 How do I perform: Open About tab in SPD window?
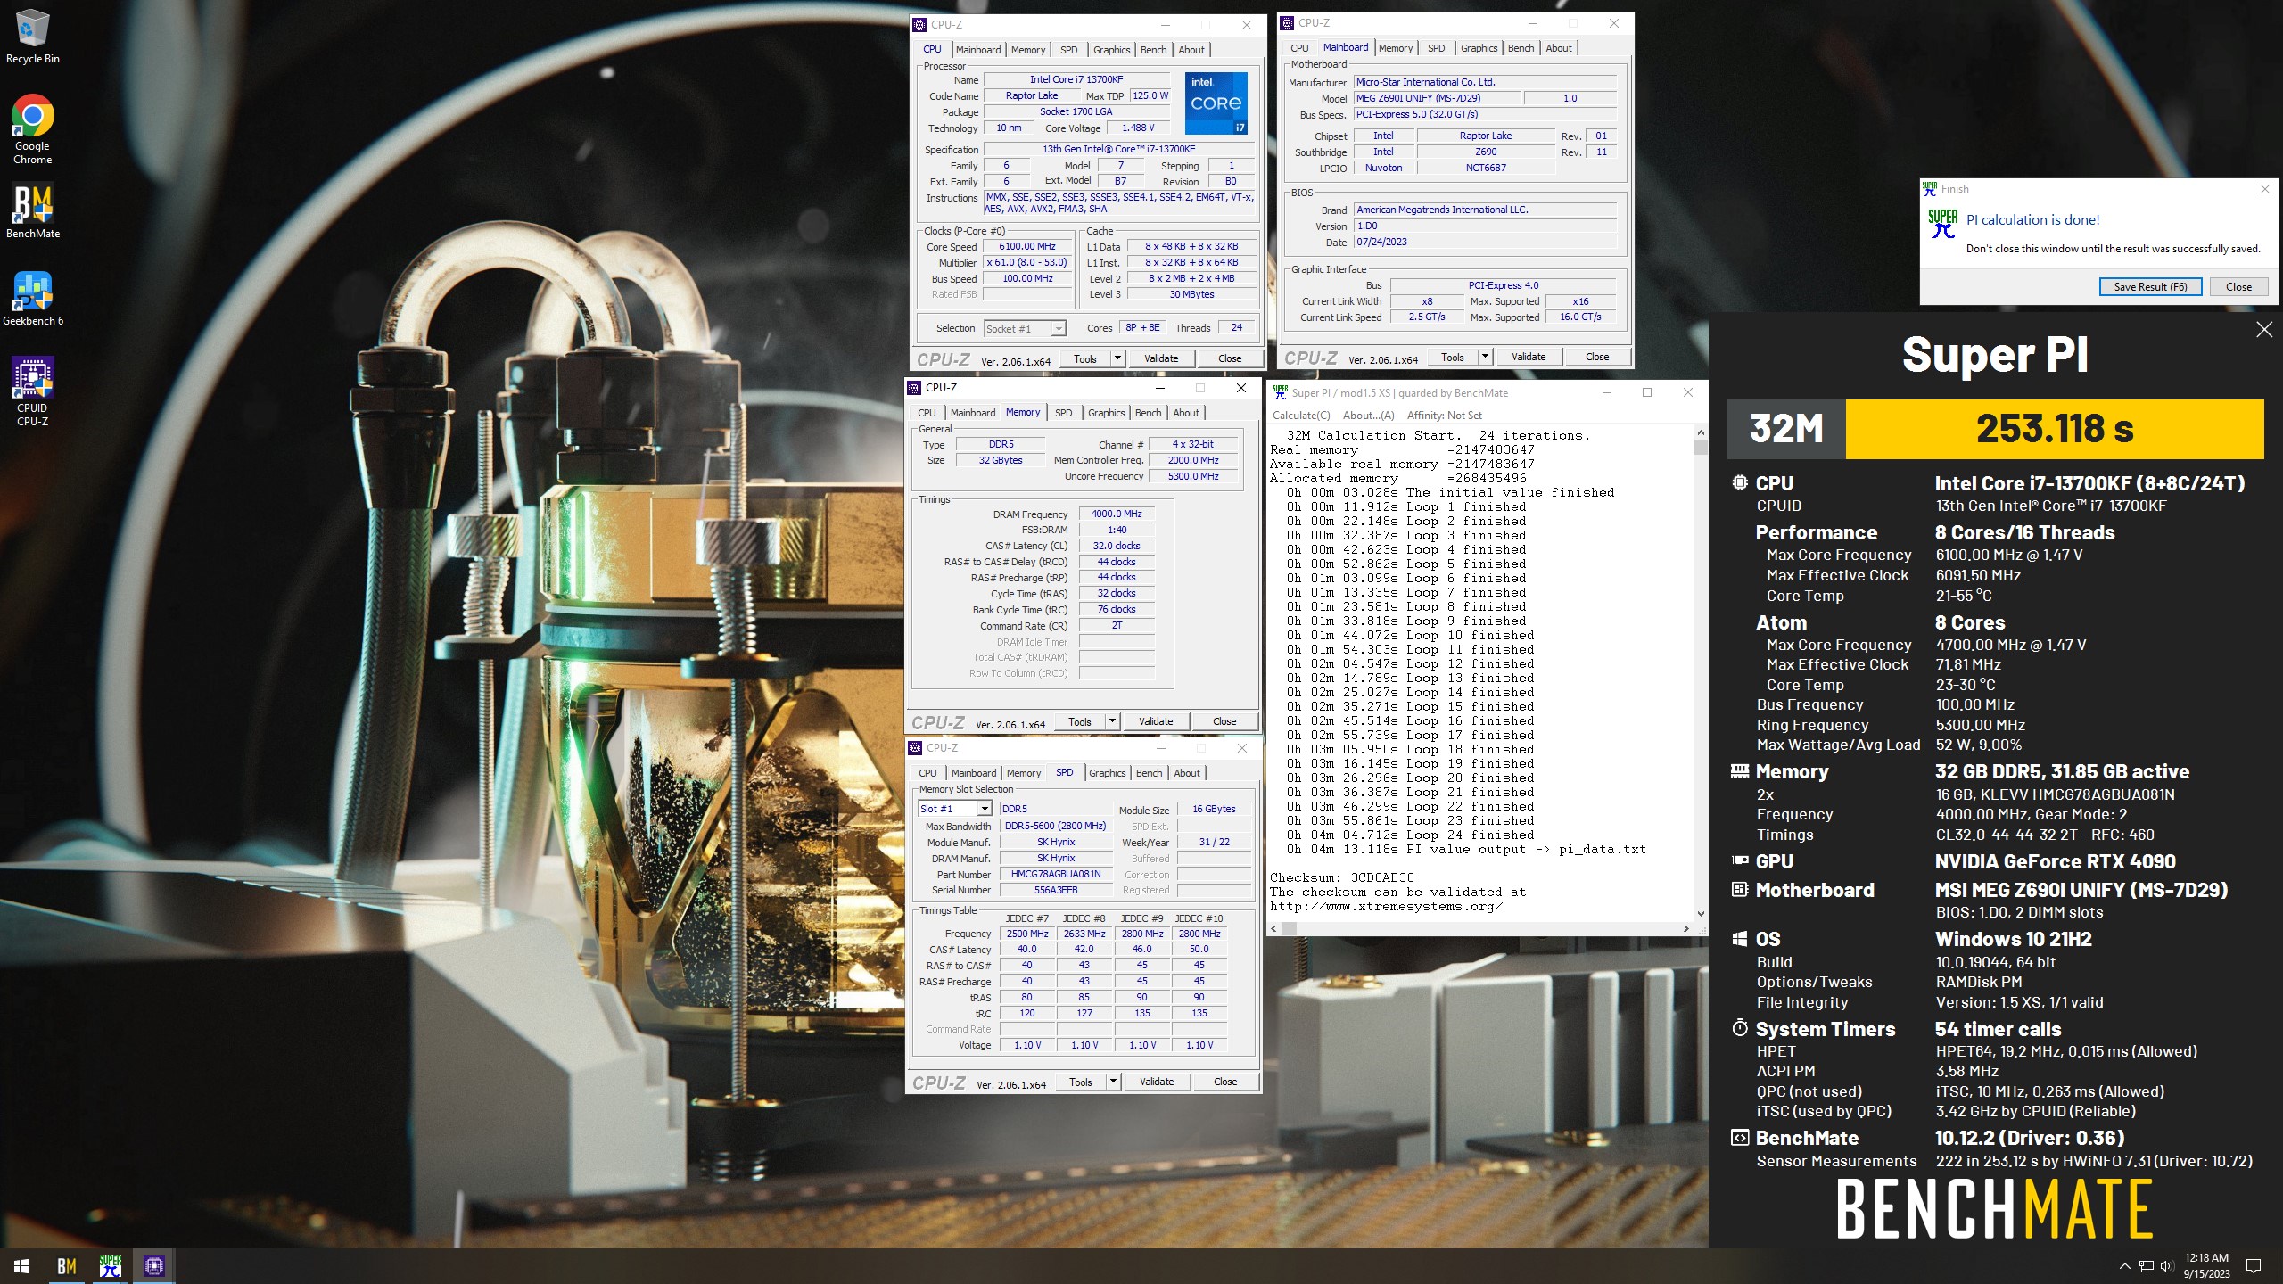coord(1186,773)
